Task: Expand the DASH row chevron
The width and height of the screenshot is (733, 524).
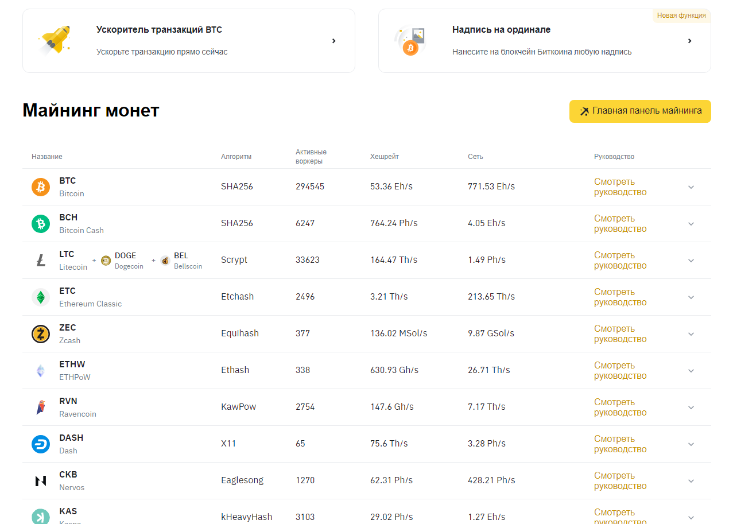Action: pos(691,444)
